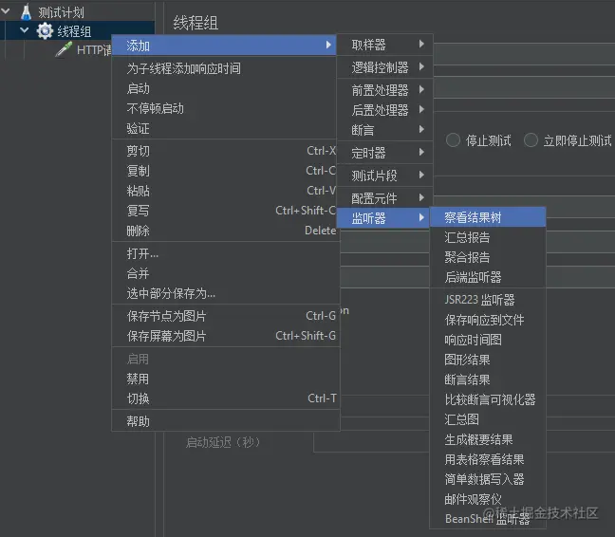
Task: Open the 测试片段 submenu
Action: 384,176
